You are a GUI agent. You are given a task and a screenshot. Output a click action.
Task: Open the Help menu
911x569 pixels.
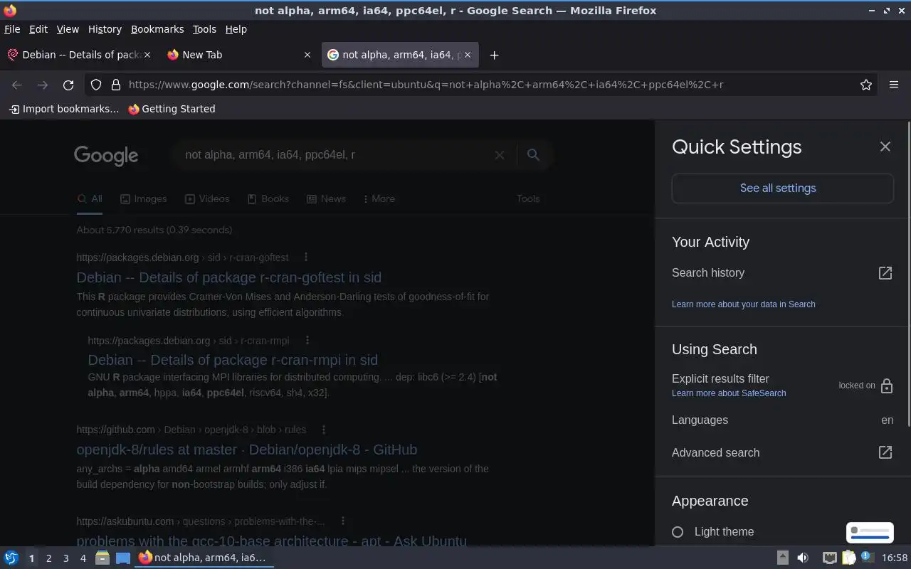(x=236, y=29)
